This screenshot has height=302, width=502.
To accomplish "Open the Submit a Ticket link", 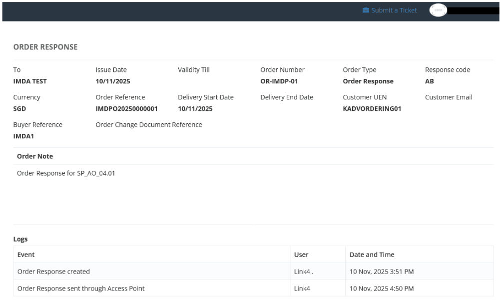I will pyautogui.click(x=394, y=10).
